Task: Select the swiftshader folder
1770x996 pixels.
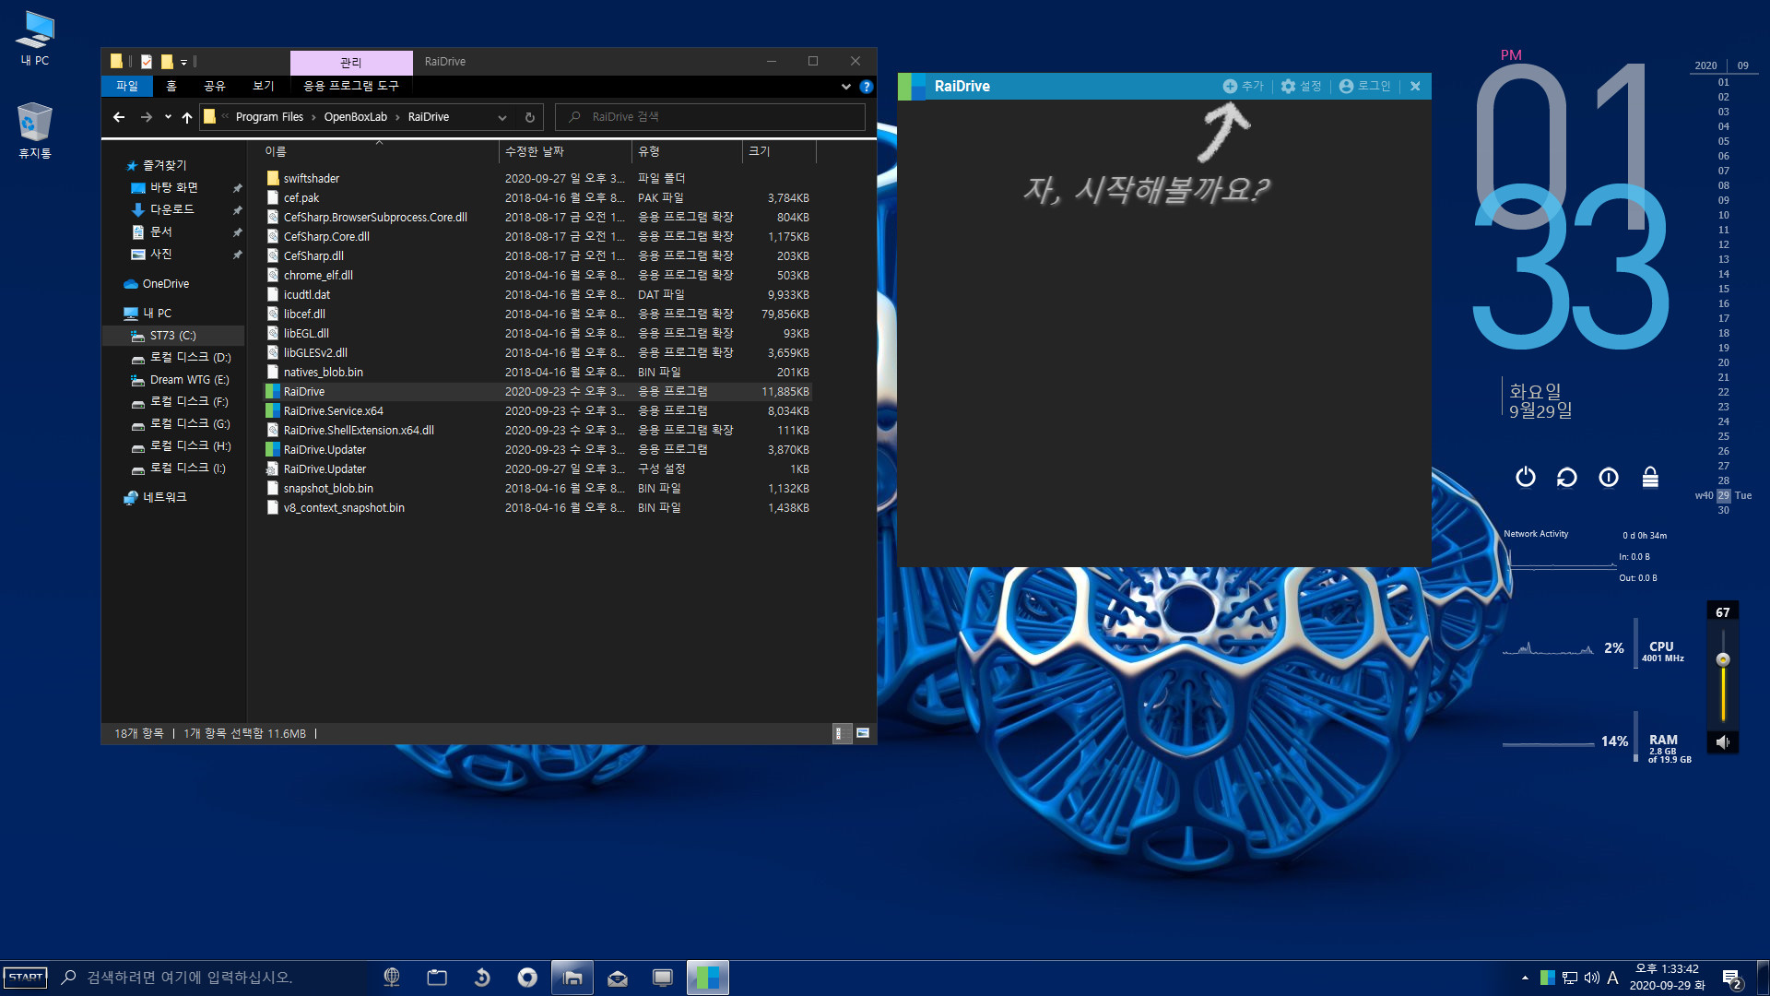Action: [311, 178]
